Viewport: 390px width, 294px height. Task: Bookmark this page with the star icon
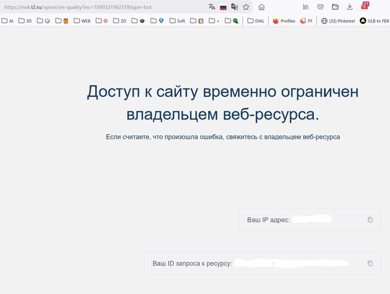point(246,7)
